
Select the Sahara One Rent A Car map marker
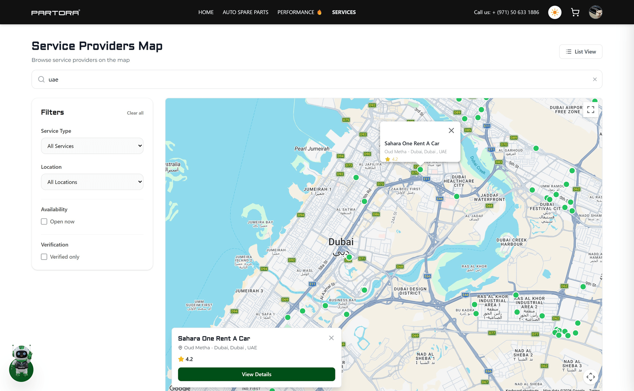point(420,169)
